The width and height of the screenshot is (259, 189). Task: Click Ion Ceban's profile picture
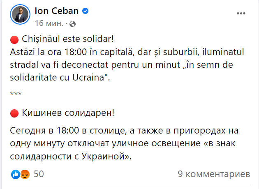(19, 15)
